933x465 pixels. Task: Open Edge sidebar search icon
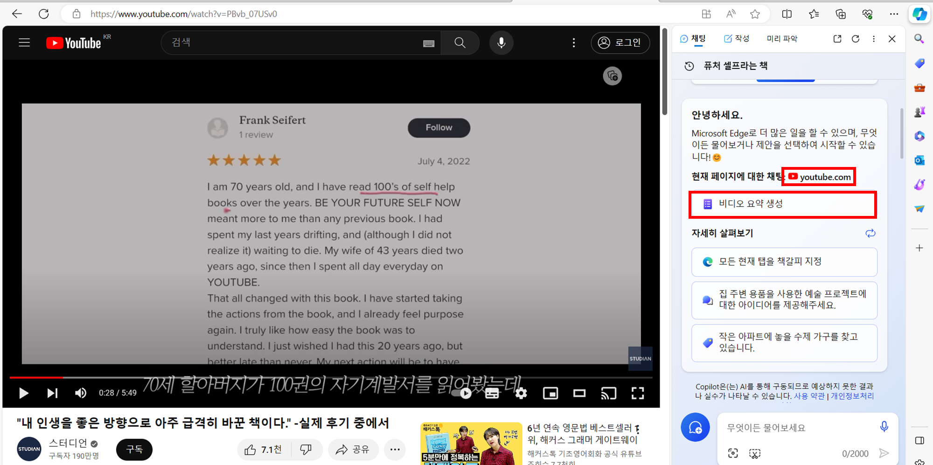(x=919, y=39)
